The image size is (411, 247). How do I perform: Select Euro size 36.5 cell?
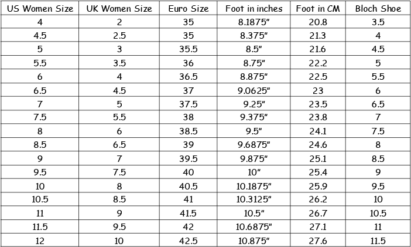[188, 76]
